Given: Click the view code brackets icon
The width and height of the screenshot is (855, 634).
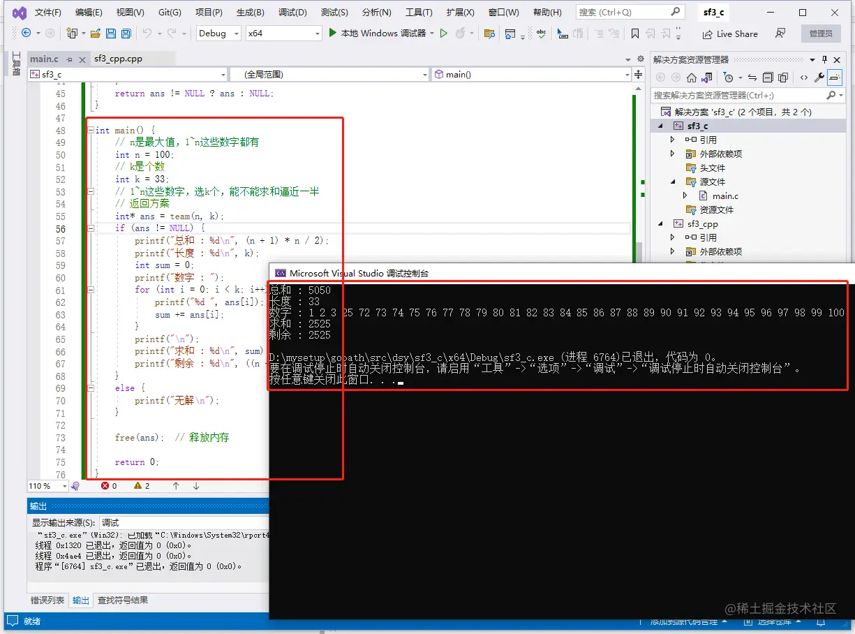Looking at the screenshot, I should 804,78.
